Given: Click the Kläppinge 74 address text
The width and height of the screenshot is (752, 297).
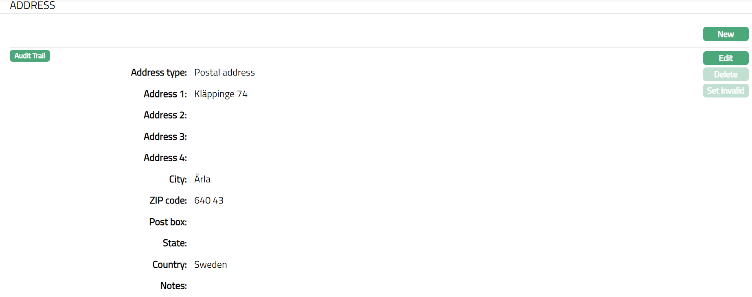Looking at the screenshot, I should [x=221, y=94].
